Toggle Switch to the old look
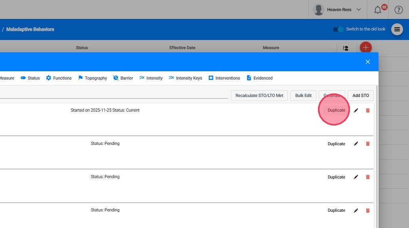Screen dimensions: 409x228 click(x=338, y=29)
